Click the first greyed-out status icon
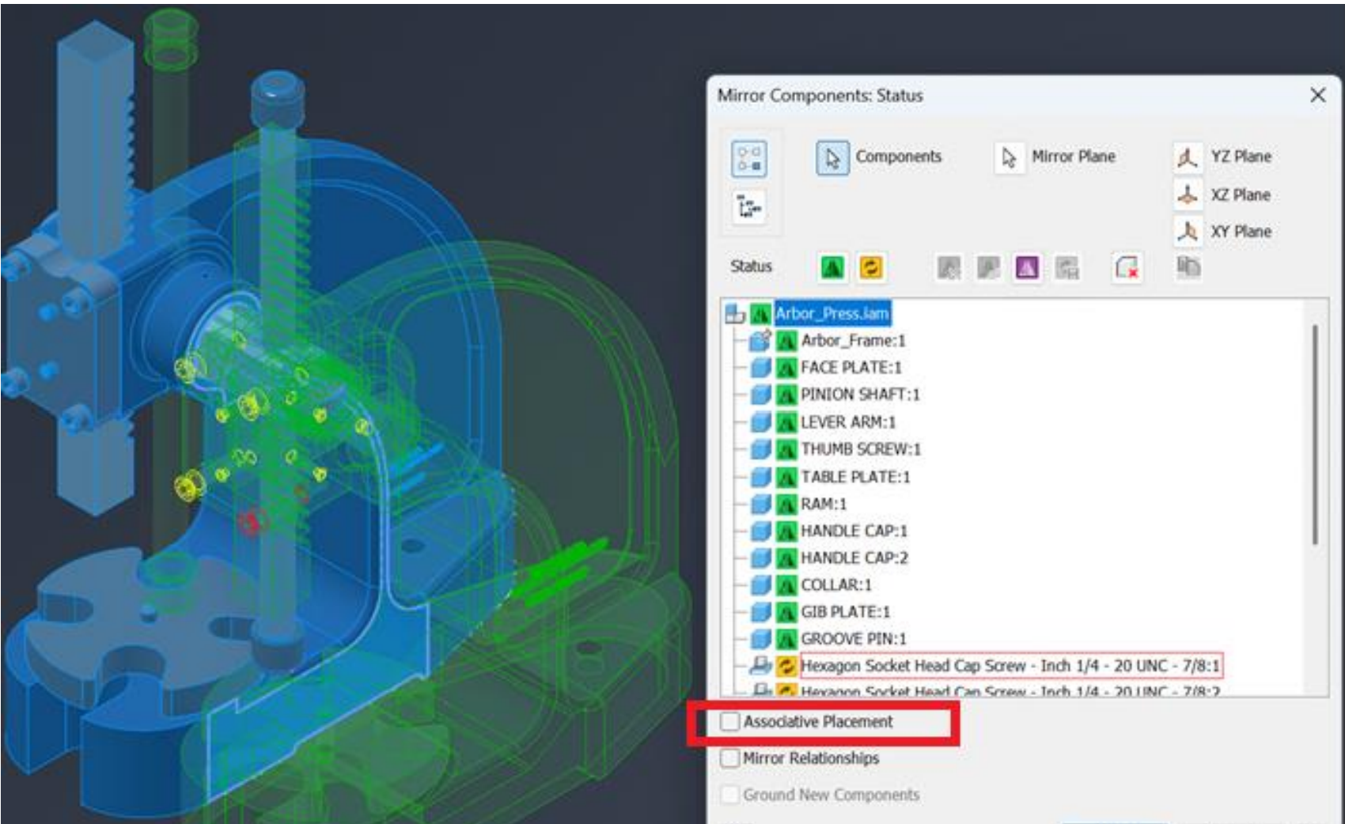Viewport: 1345px width, 824px height. [x=949, y=268]
